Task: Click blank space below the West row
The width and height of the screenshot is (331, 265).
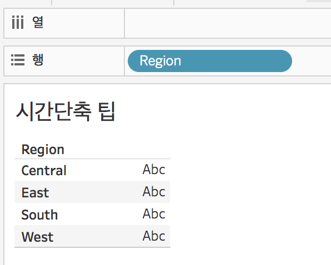Action: (x=92, y=256)
